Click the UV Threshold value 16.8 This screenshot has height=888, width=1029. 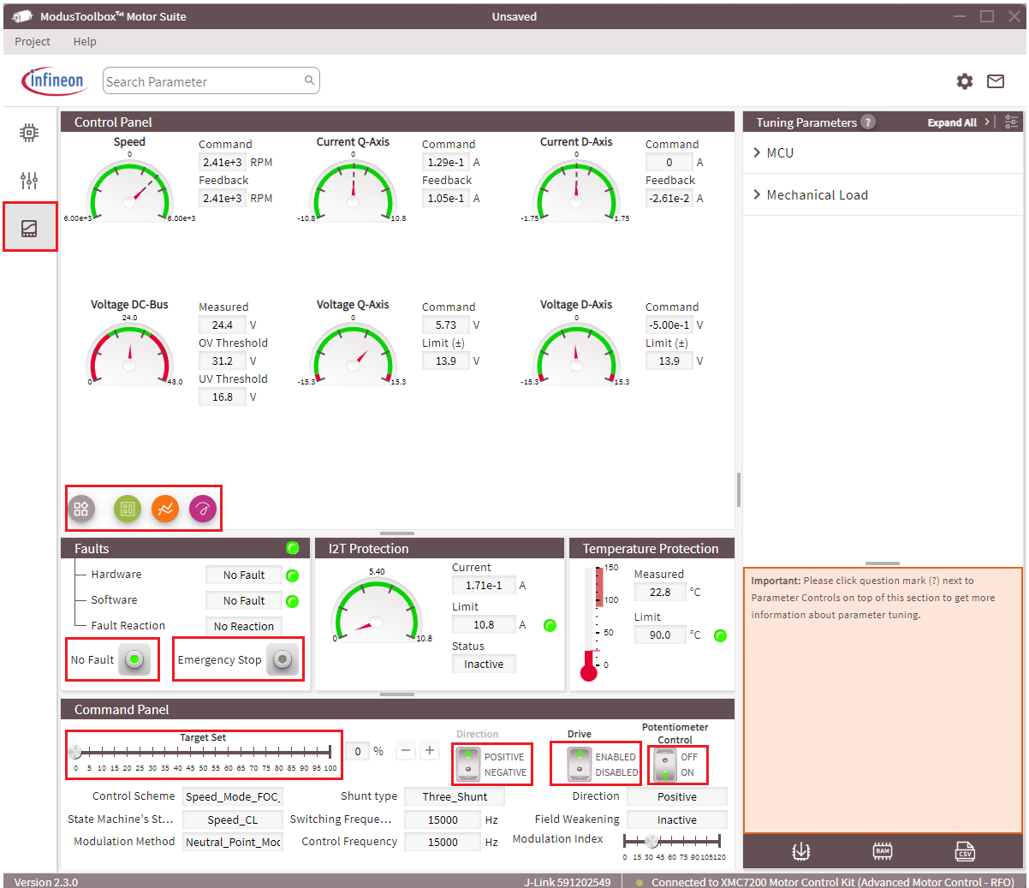coord(223,396)
